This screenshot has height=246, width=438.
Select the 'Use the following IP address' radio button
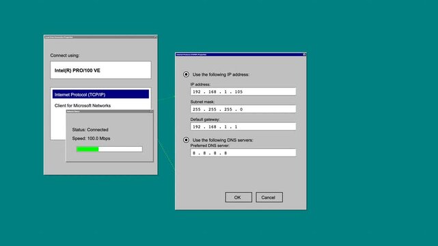[186, 74]
